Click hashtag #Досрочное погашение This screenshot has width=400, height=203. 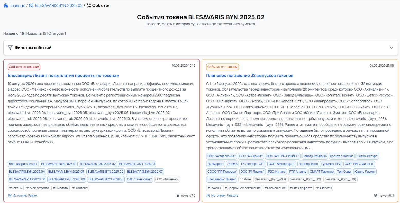click(243, 188)
